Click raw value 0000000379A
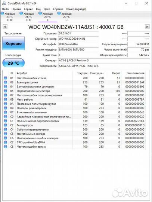 tap(135, 100)
